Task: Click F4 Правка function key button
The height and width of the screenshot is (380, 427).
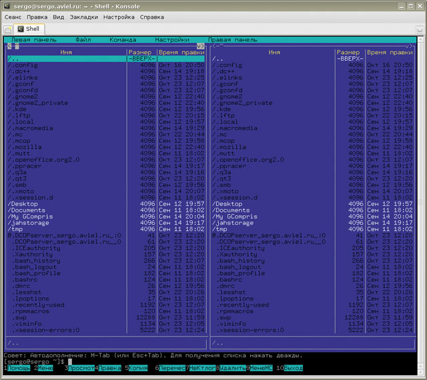Action: [x=109, y=368]
